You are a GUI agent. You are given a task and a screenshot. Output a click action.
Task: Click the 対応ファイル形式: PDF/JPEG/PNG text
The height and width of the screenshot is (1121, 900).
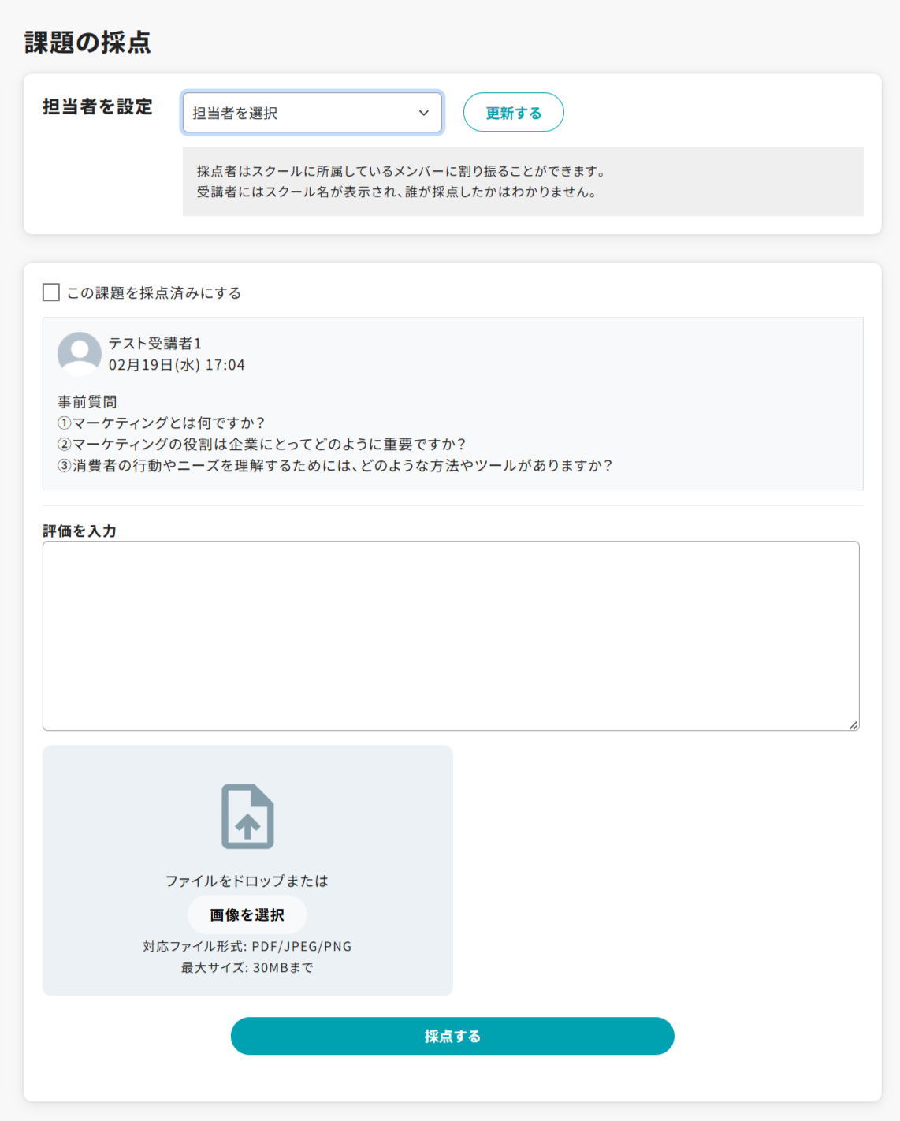pos(247,946)
